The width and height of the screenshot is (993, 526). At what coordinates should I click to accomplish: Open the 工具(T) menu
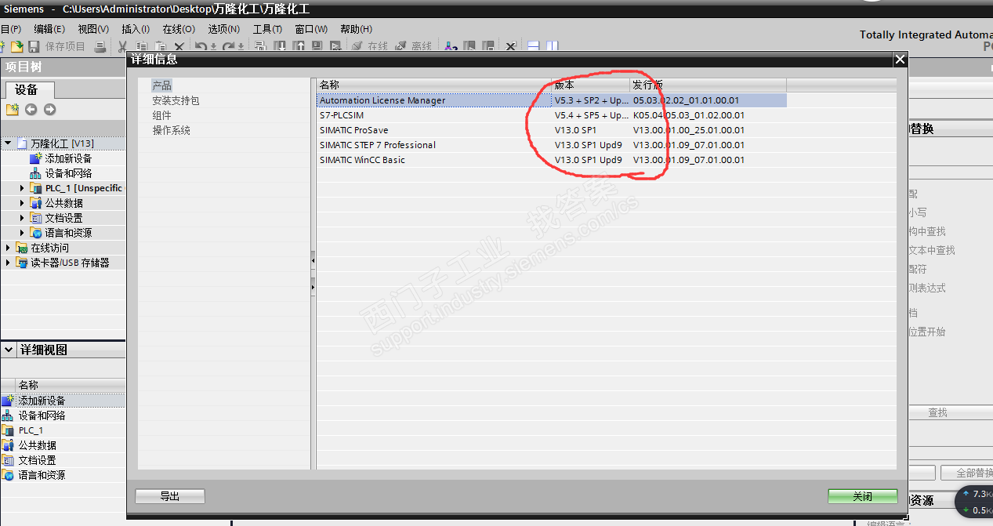tap(267, 29)
